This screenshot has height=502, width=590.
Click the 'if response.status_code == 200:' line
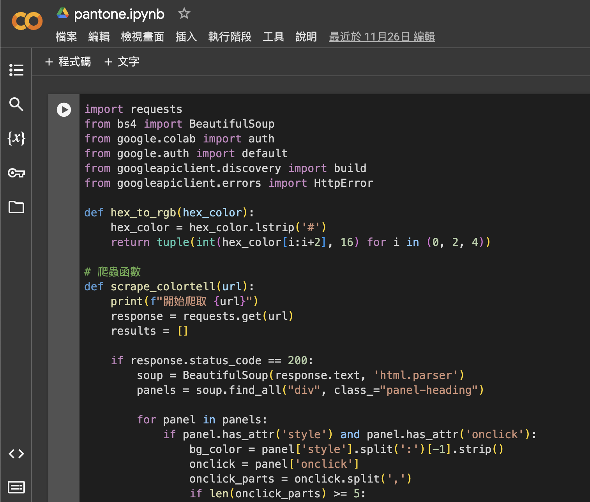(x=212, y=361)
